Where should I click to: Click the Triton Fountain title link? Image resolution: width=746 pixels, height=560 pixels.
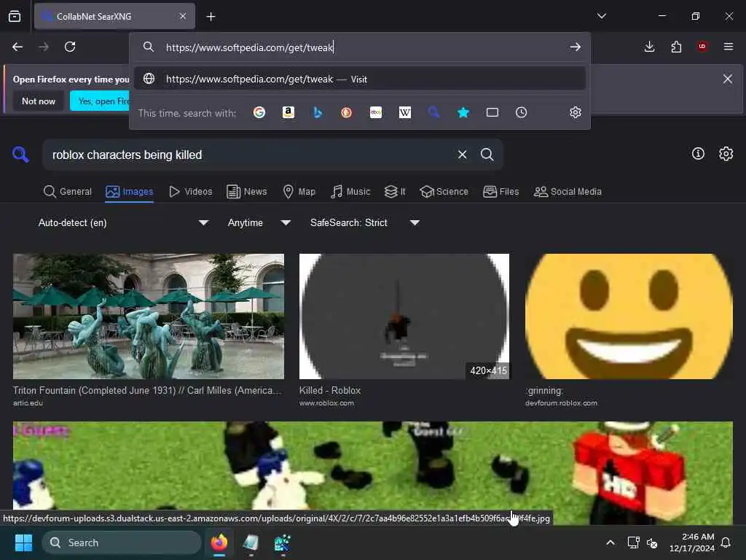click(x=147, y=391)
